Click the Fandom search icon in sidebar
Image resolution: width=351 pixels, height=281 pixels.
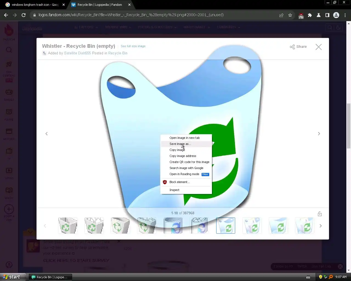(9, 50)
